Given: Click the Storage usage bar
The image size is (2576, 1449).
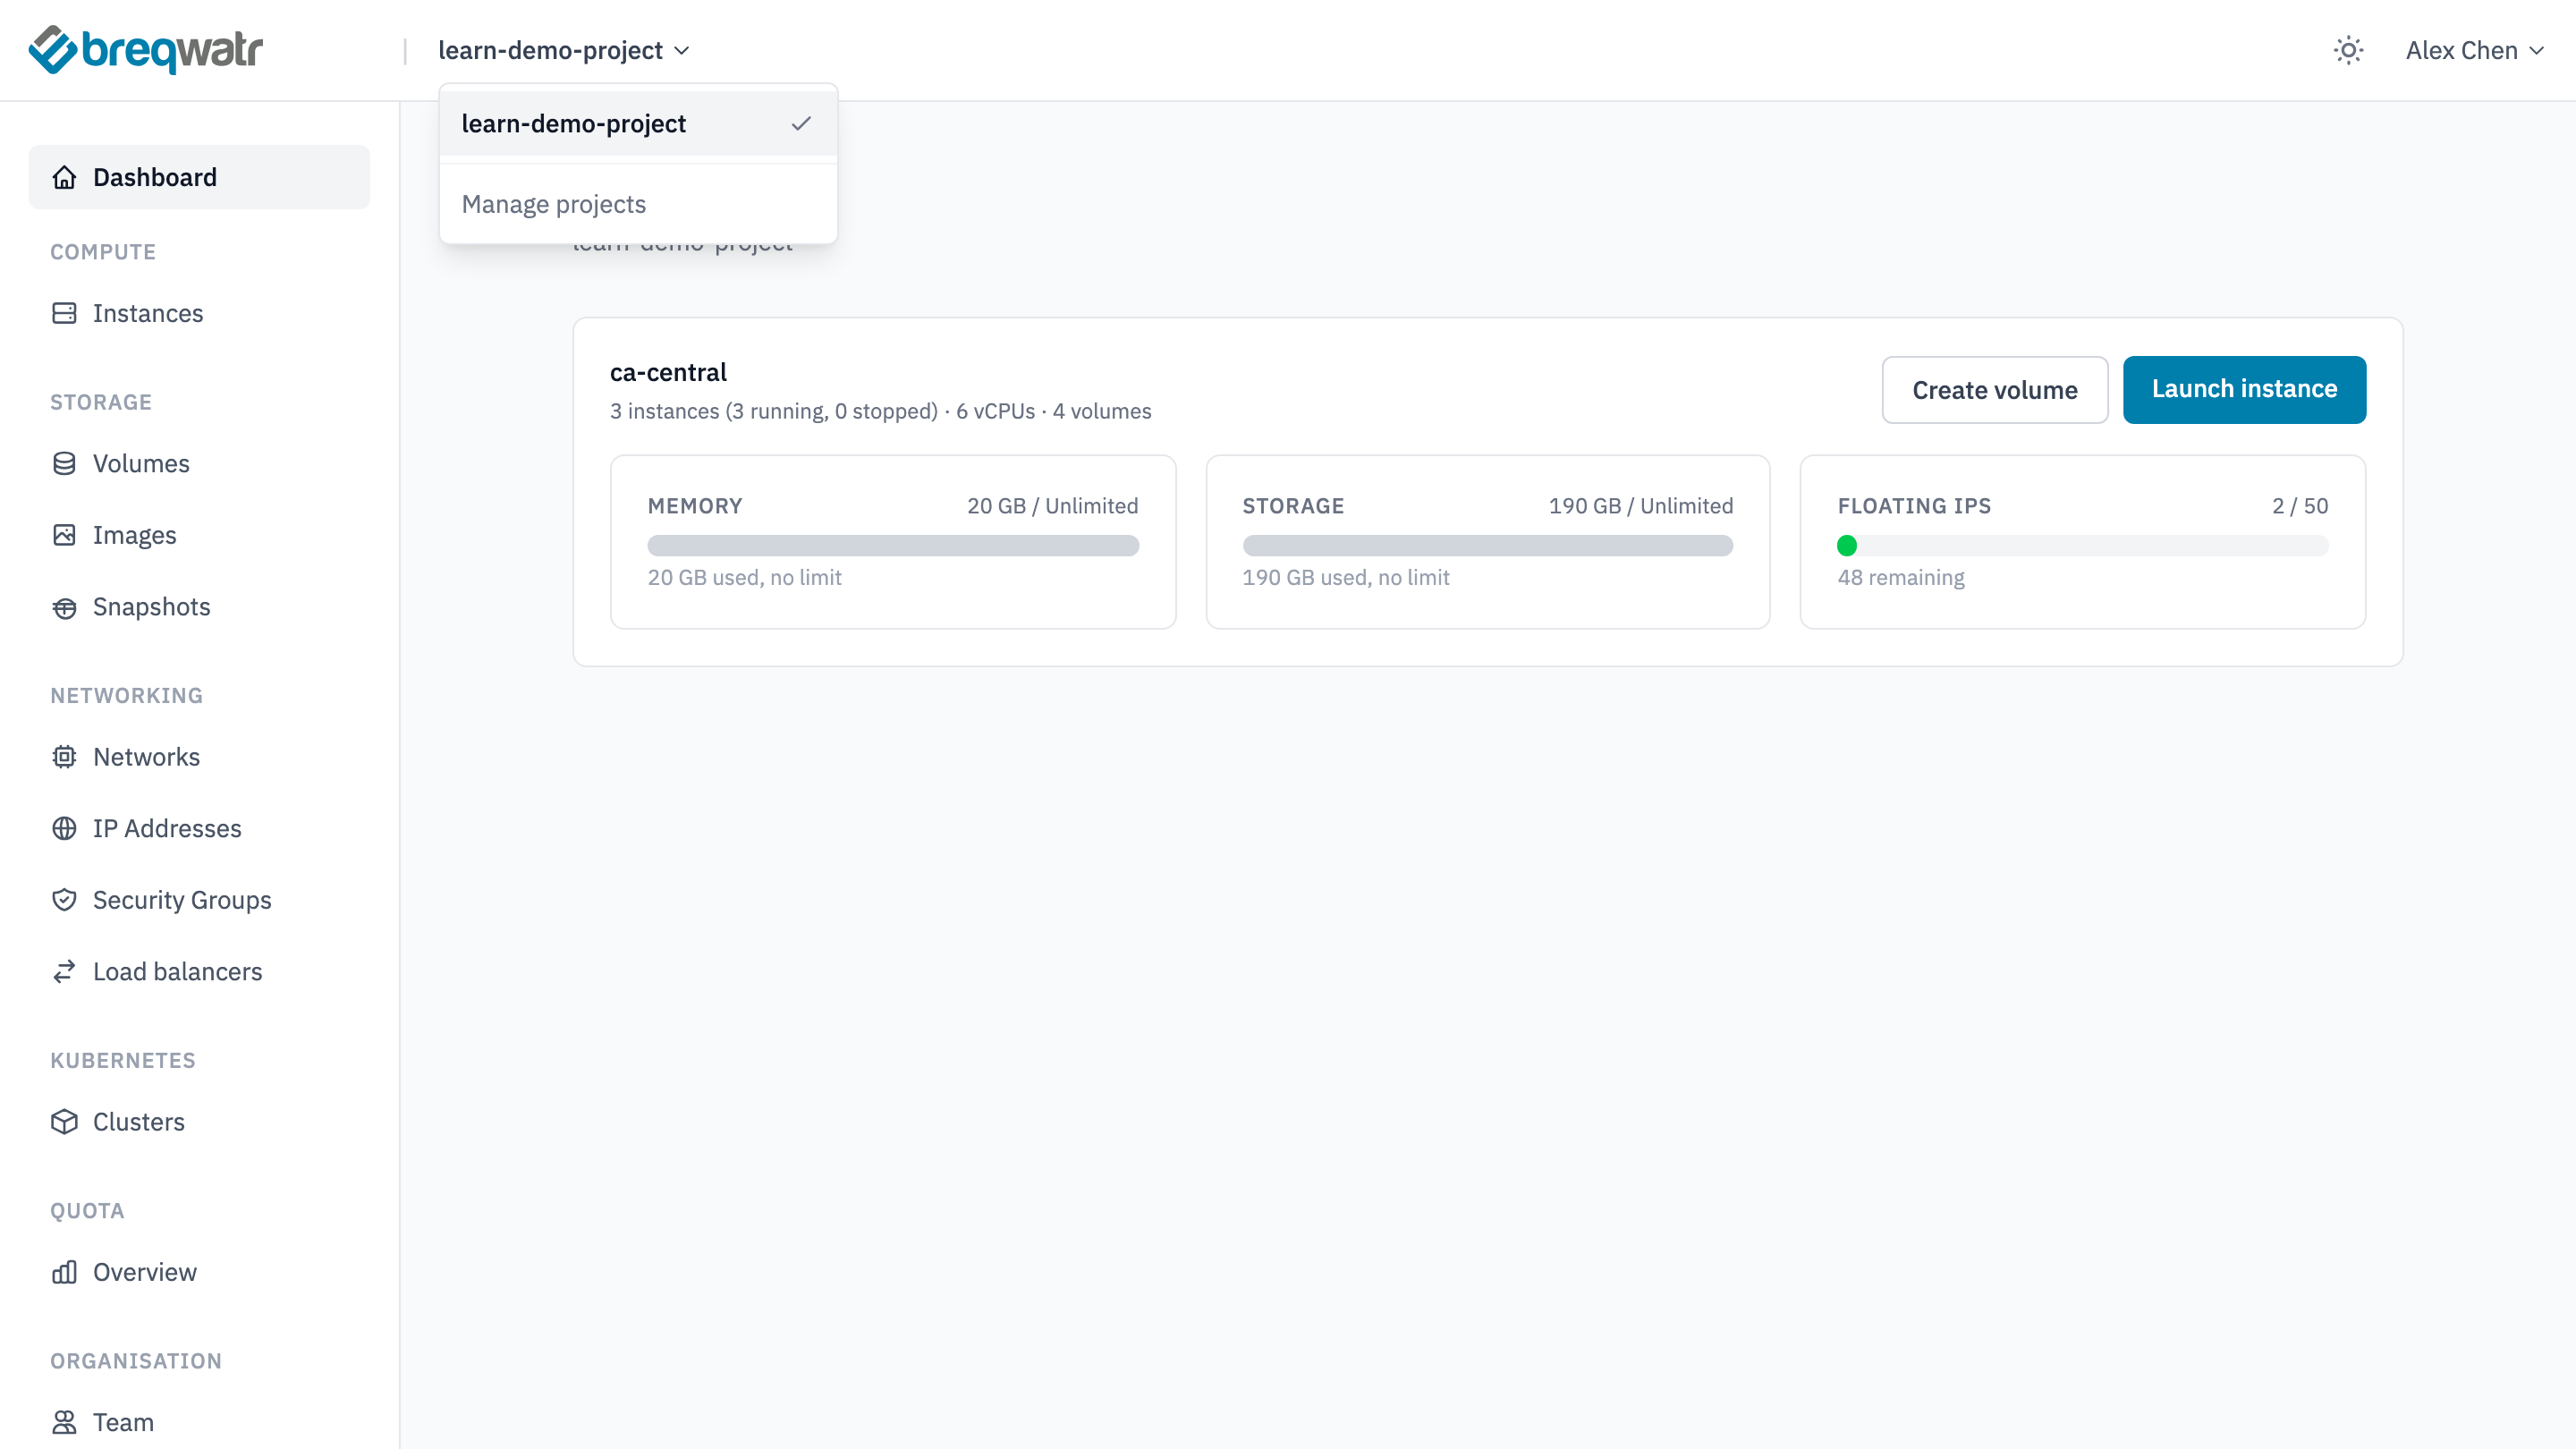Looking at the screenshot, I should [1487, 546].
